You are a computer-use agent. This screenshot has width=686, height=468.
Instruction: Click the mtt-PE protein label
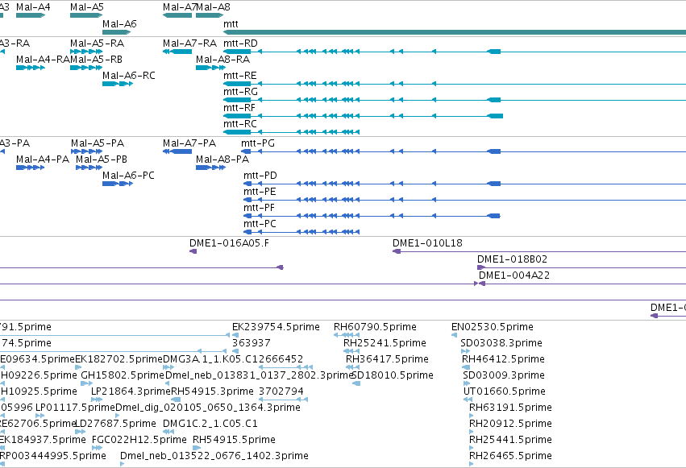[x=260, y=192]
